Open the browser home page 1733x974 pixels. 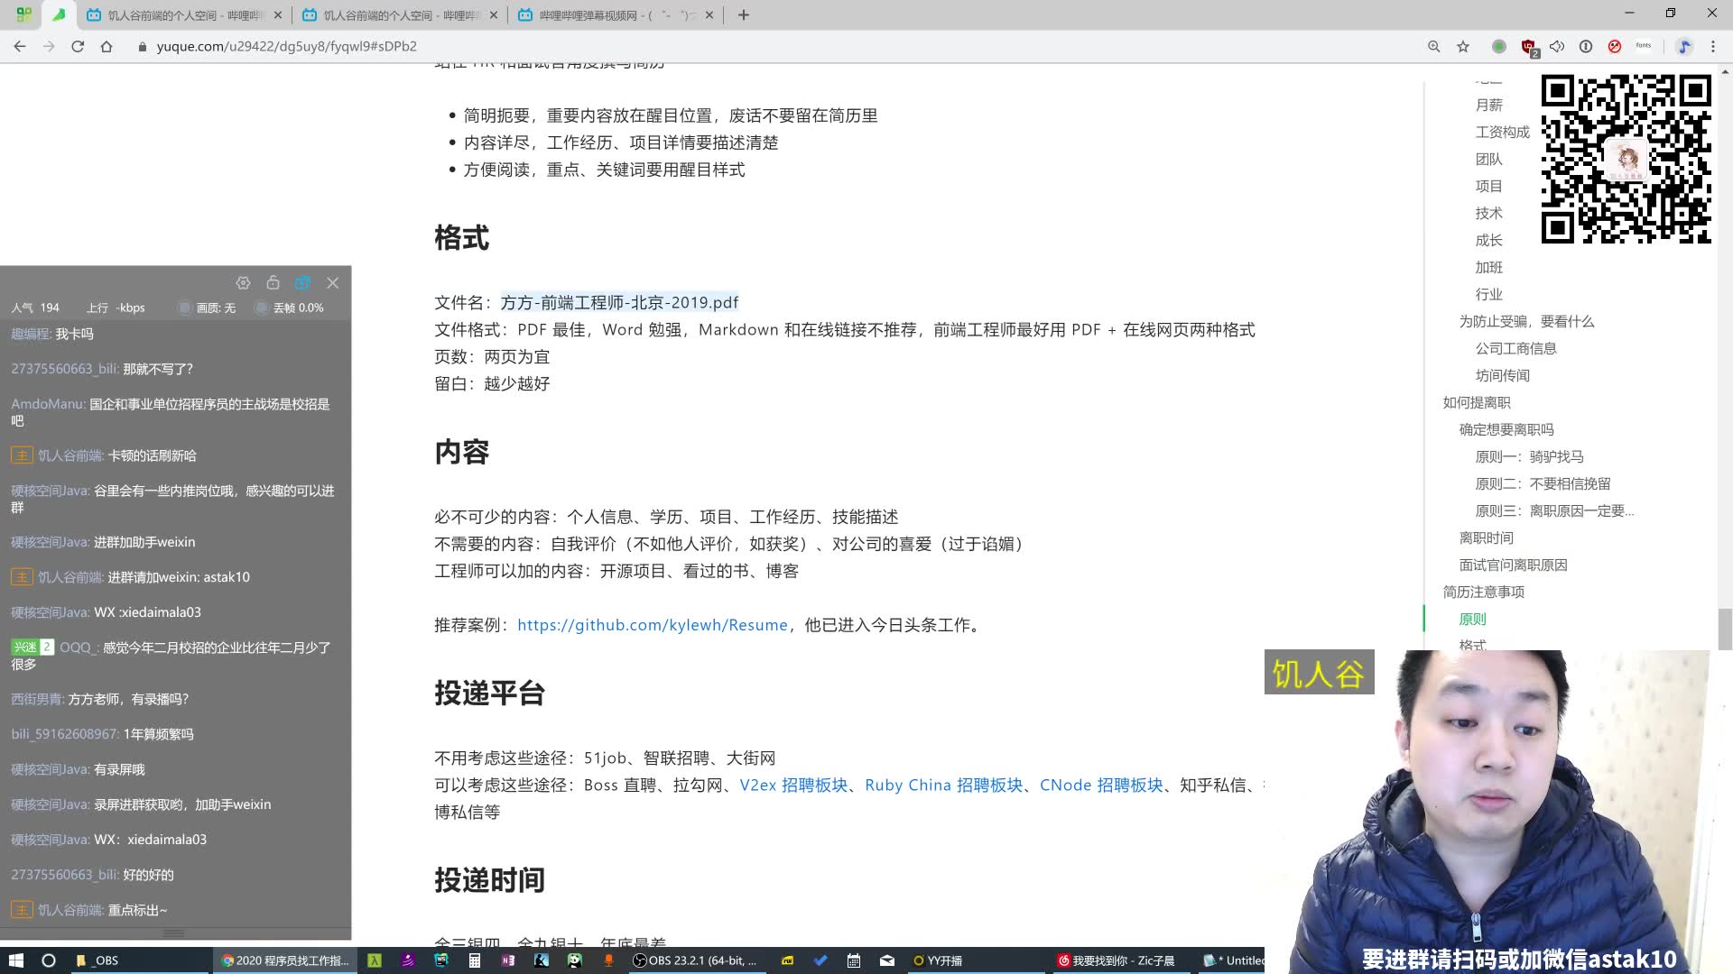pyautogui.click(x=107, y=46)
